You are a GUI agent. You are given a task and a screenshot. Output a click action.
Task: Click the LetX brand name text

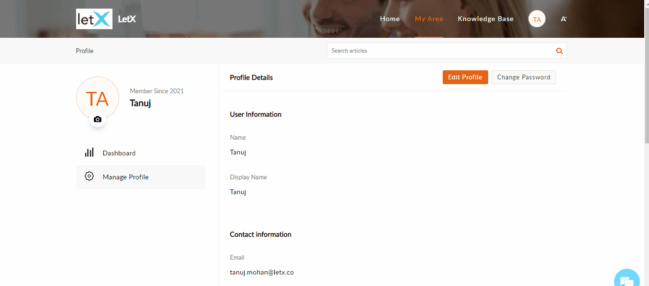coord(127,19)
